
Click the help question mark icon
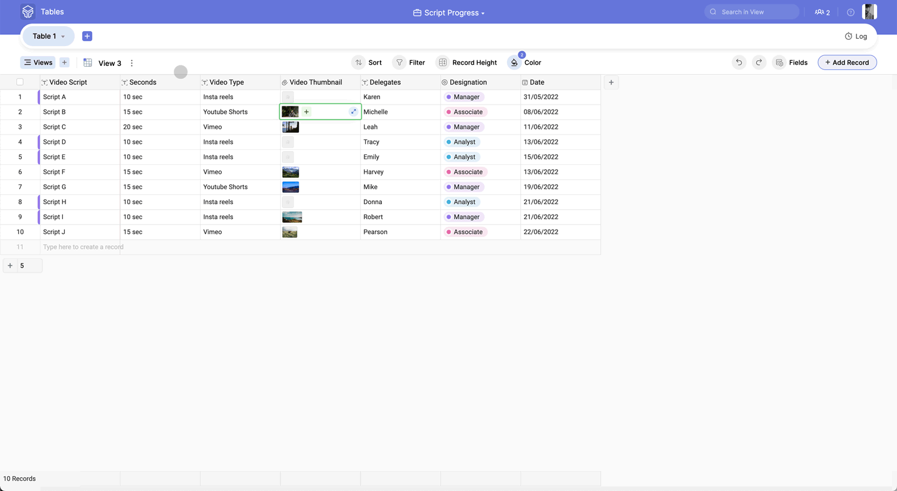(850, 12)
